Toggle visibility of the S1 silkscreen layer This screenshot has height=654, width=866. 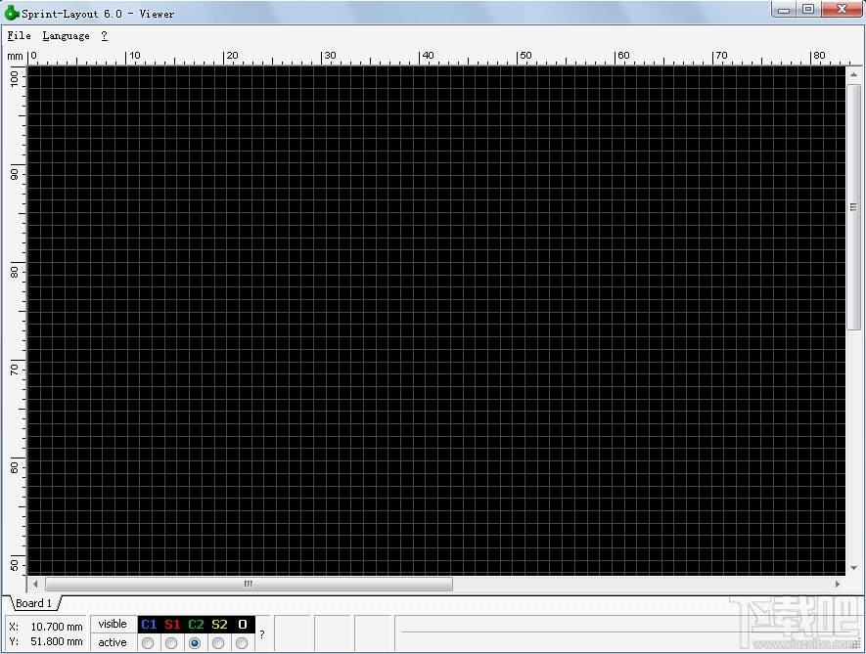171,624
